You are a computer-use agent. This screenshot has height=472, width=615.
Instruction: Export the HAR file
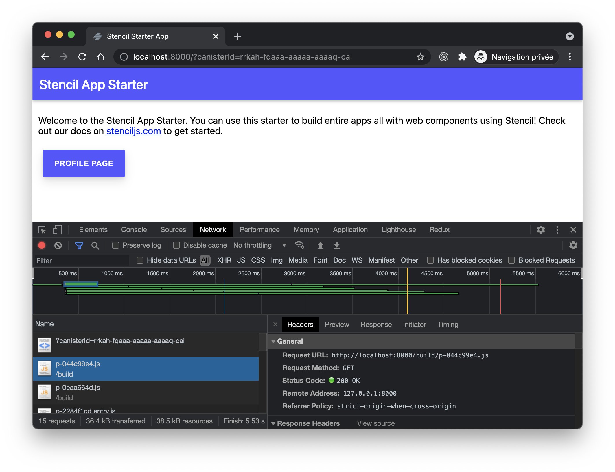[x=337, y=245]
